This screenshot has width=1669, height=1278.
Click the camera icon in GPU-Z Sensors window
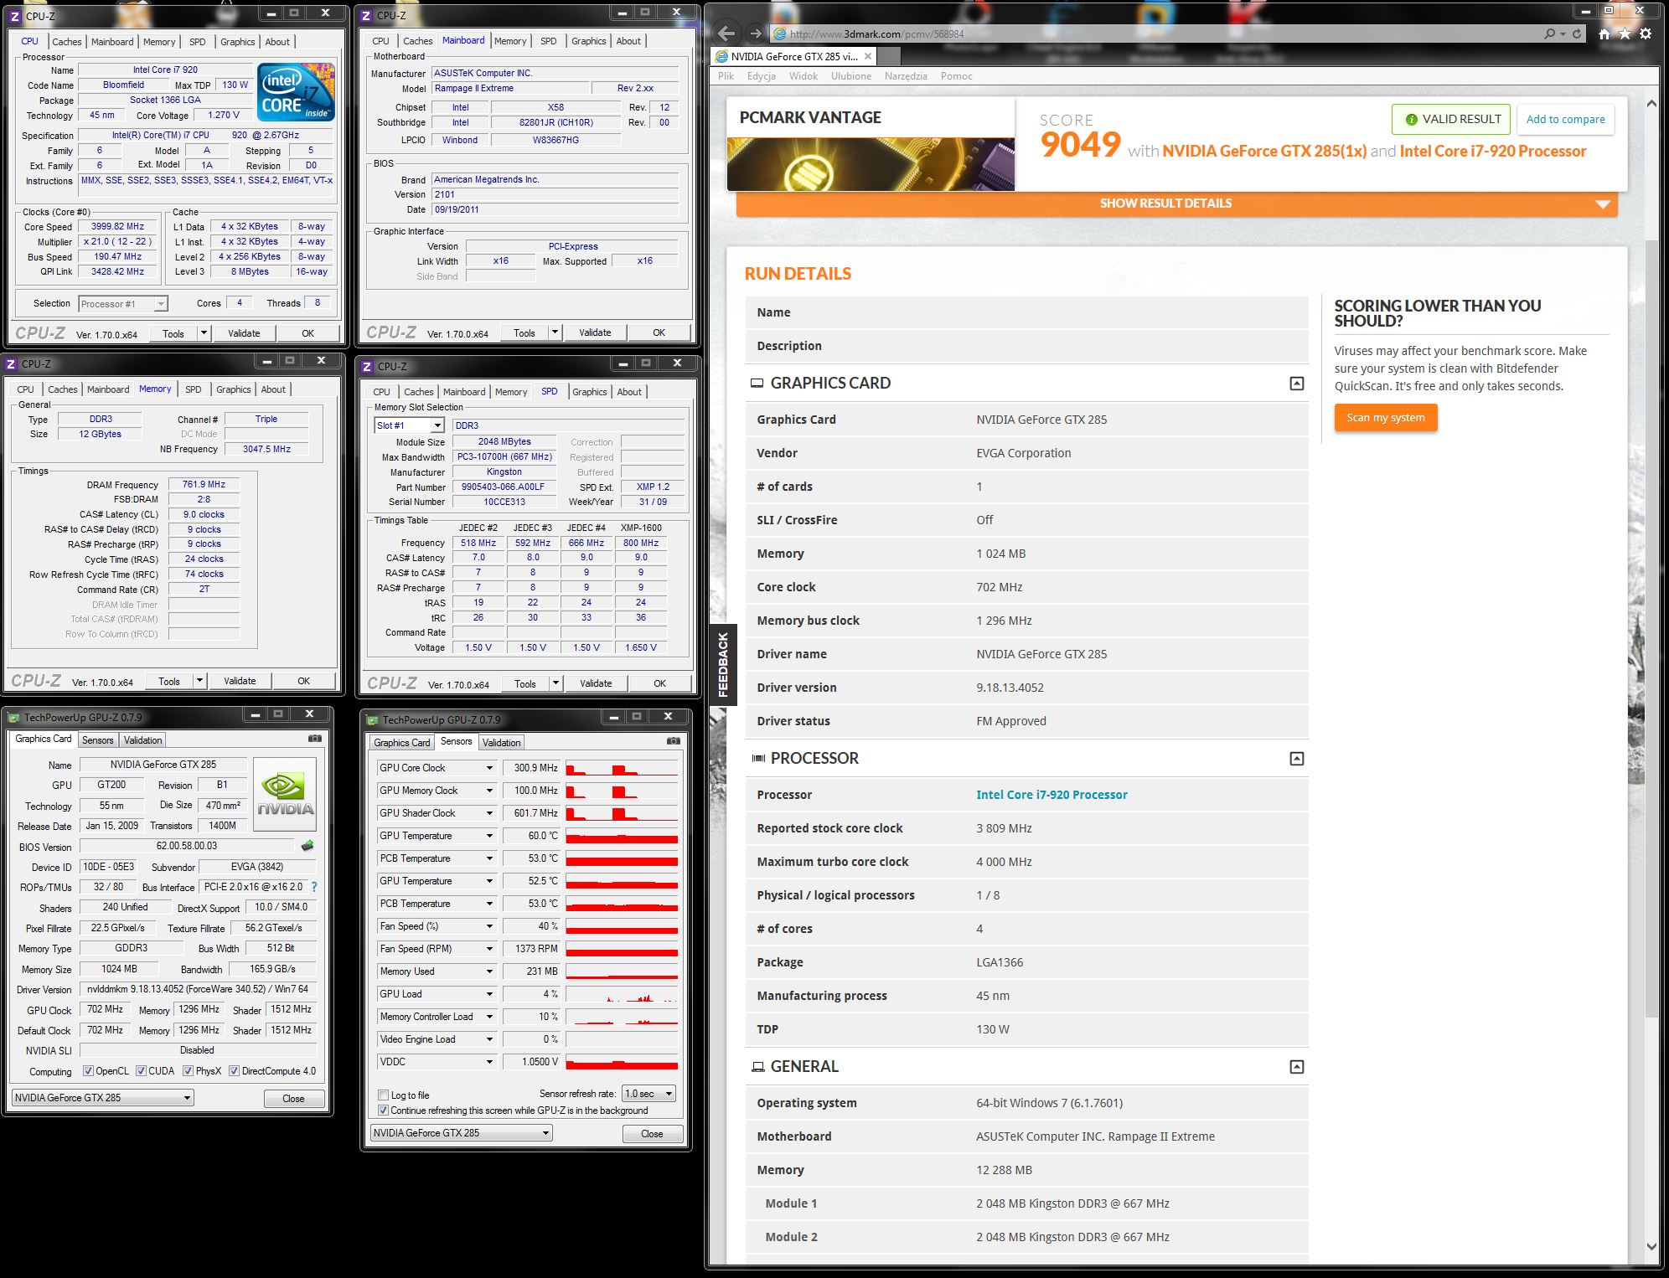(674, 741)
